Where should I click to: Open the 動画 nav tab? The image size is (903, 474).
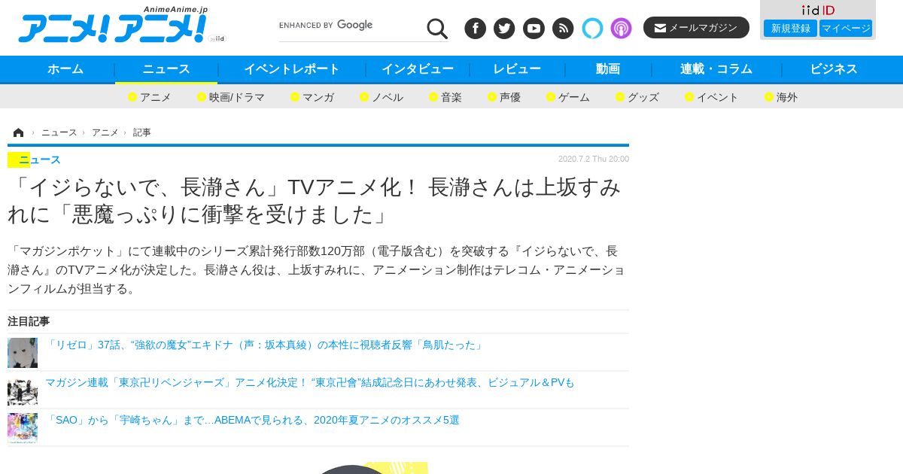[x=608, y=69]
